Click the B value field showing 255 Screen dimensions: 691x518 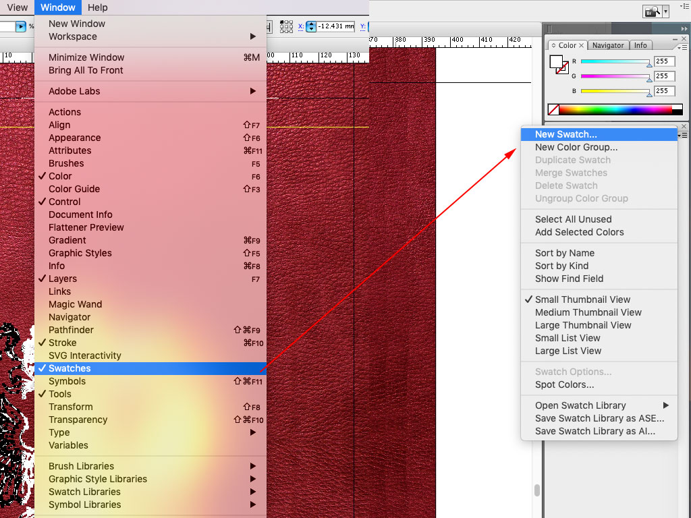[x=664, y=91]
